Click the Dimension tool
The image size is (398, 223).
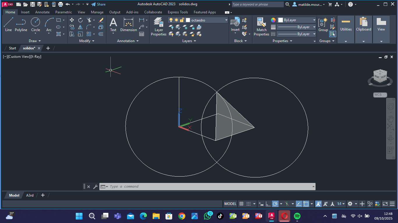(128, 24)
